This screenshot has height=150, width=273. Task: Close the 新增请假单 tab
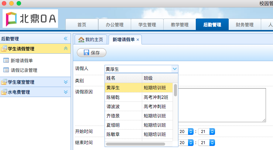(138, 40)
